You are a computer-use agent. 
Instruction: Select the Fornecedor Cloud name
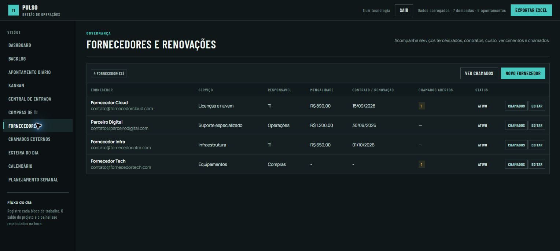tap(109, 103)
